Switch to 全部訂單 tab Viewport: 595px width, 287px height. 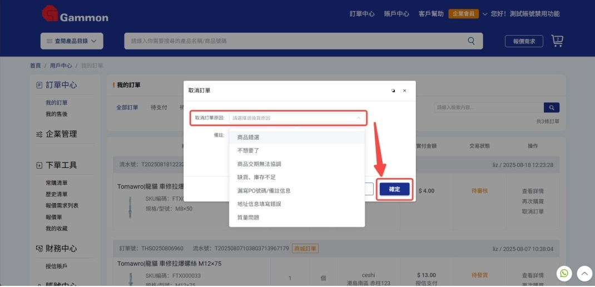[x=127, y=107]
